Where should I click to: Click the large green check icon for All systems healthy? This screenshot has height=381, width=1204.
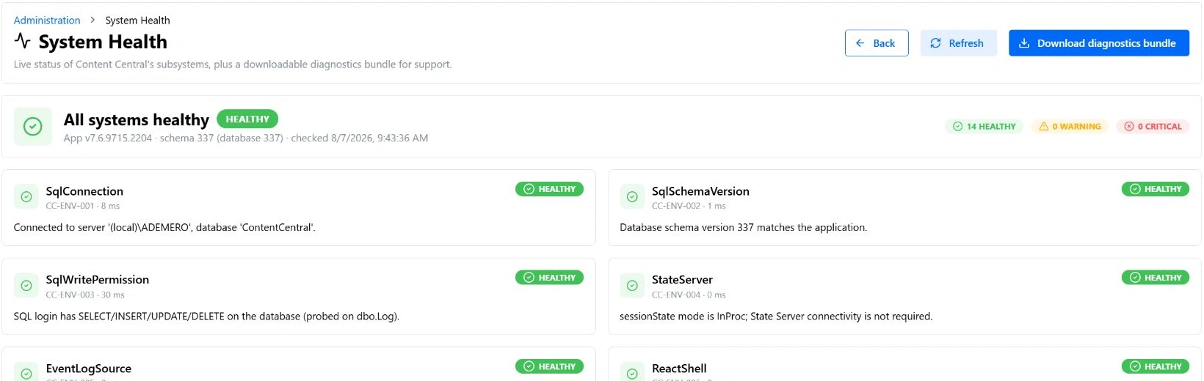click(x=32, y=127)
